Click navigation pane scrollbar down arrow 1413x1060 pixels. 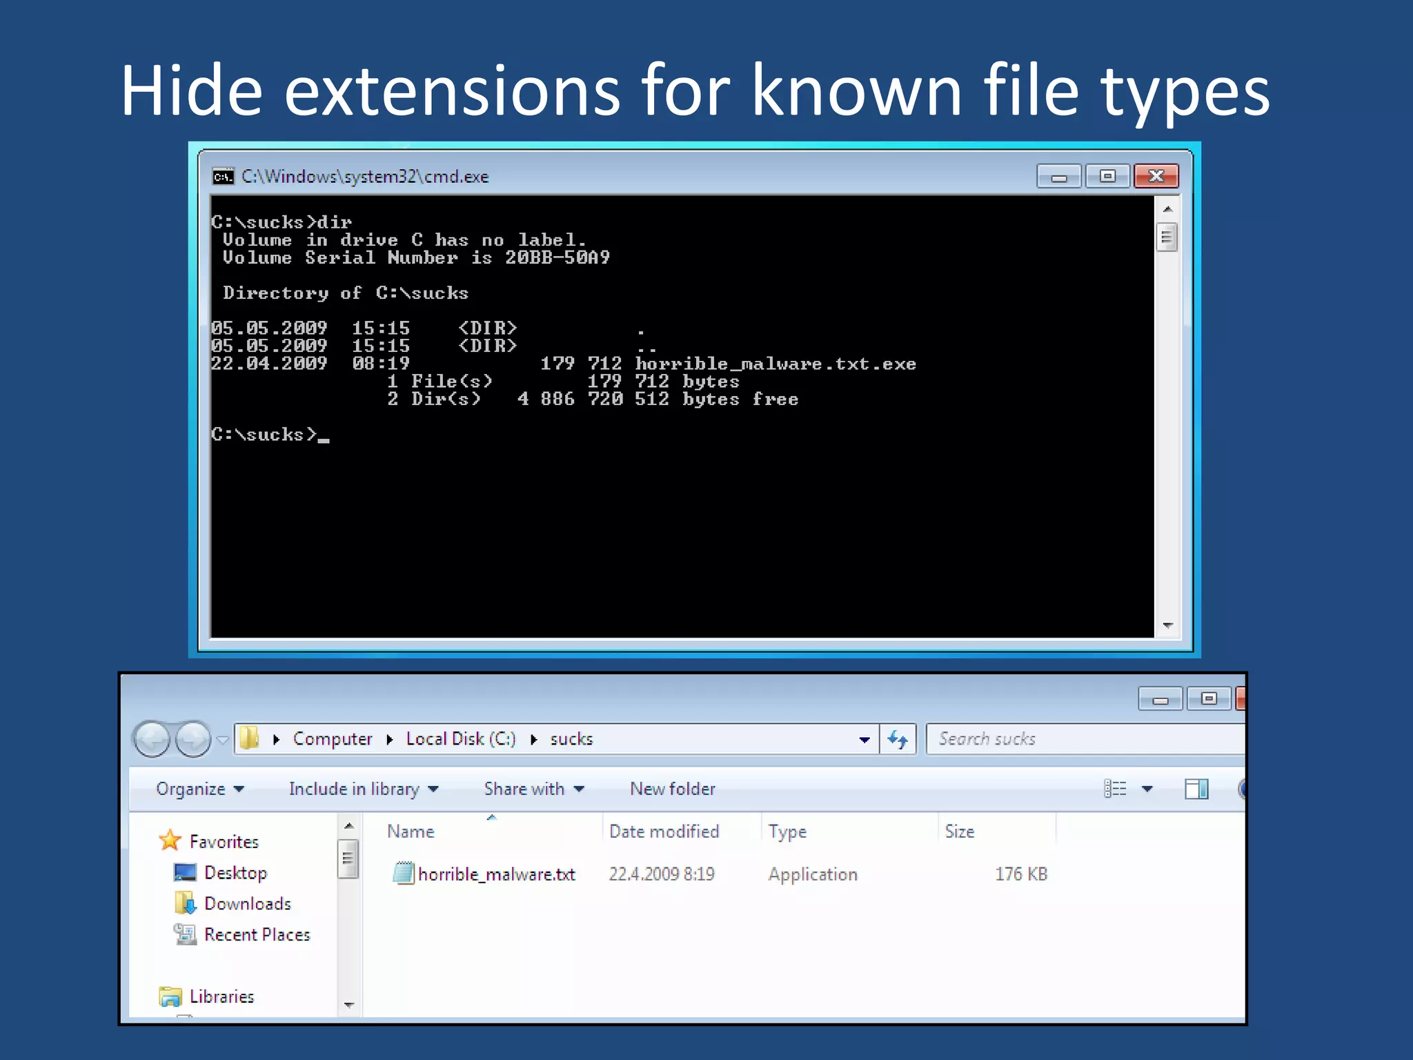(x=349, y=1005)
